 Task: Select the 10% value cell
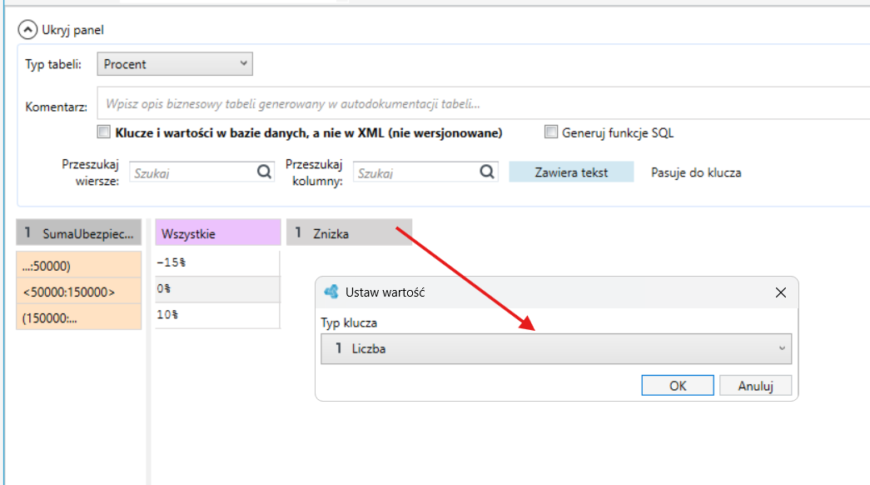[217, 315]
